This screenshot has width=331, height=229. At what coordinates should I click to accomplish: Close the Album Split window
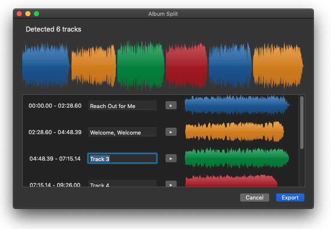19,14
